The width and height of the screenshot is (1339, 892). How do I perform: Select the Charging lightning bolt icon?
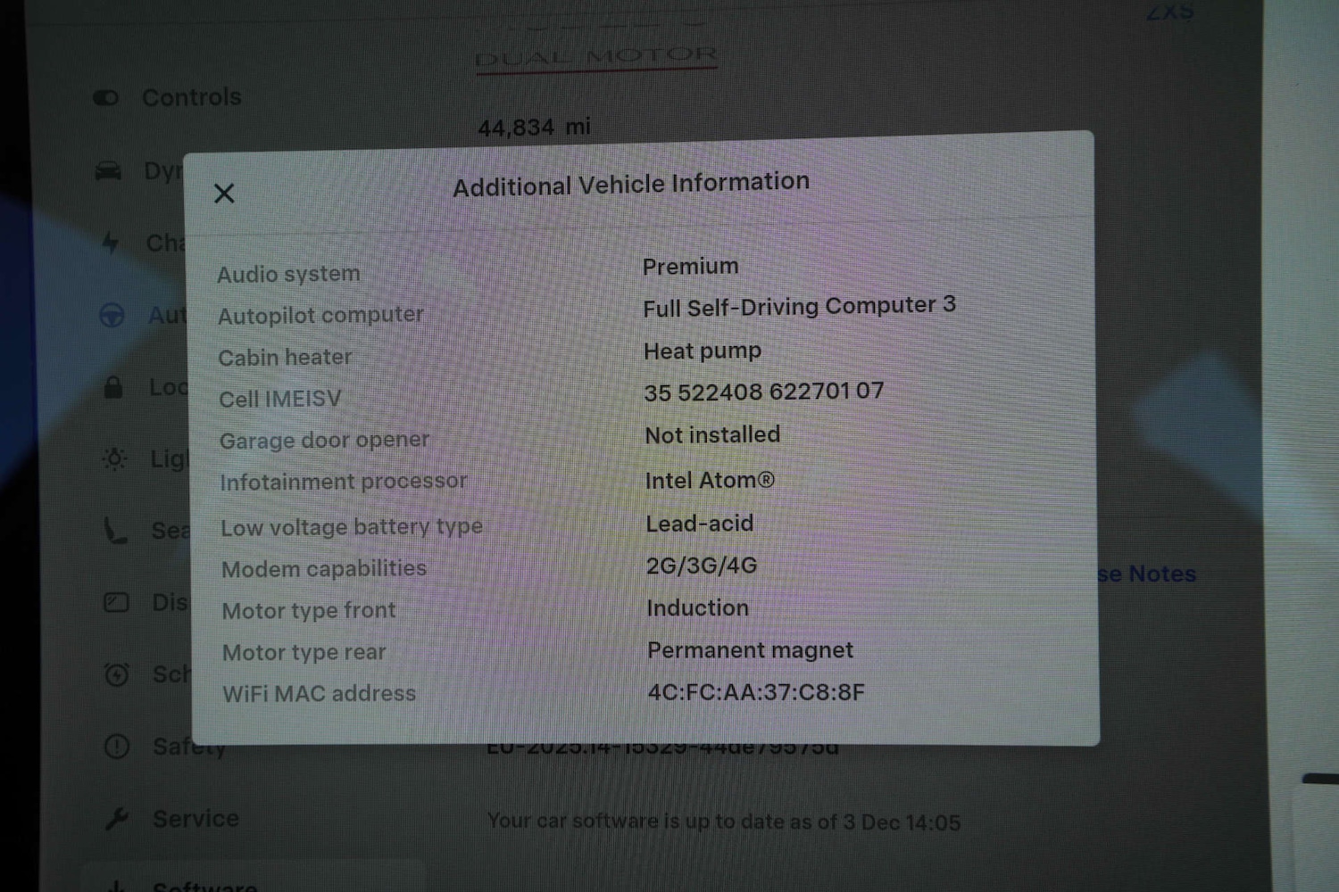111,243
